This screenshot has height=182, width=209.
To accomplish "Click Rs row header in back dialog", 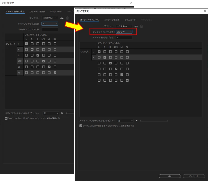I will point(20,73).
